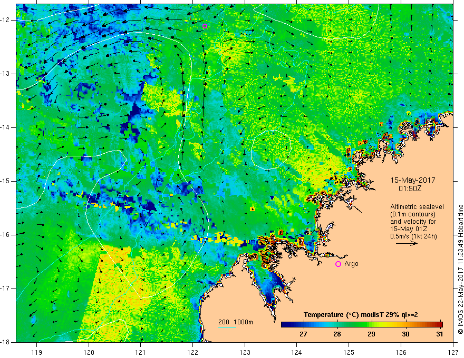Click the colorbar label '28'
The image size is (464, 358).
click(x=337, y=334)
